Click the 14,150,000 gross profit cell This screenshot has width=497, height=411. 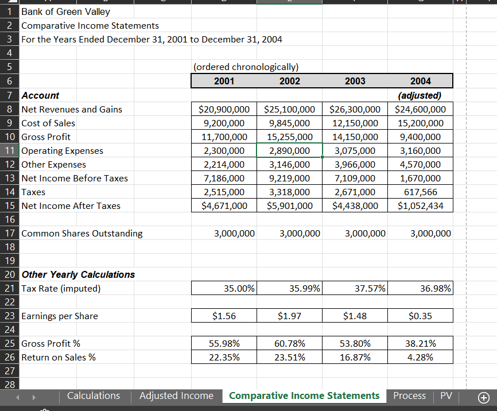point(355,137)
